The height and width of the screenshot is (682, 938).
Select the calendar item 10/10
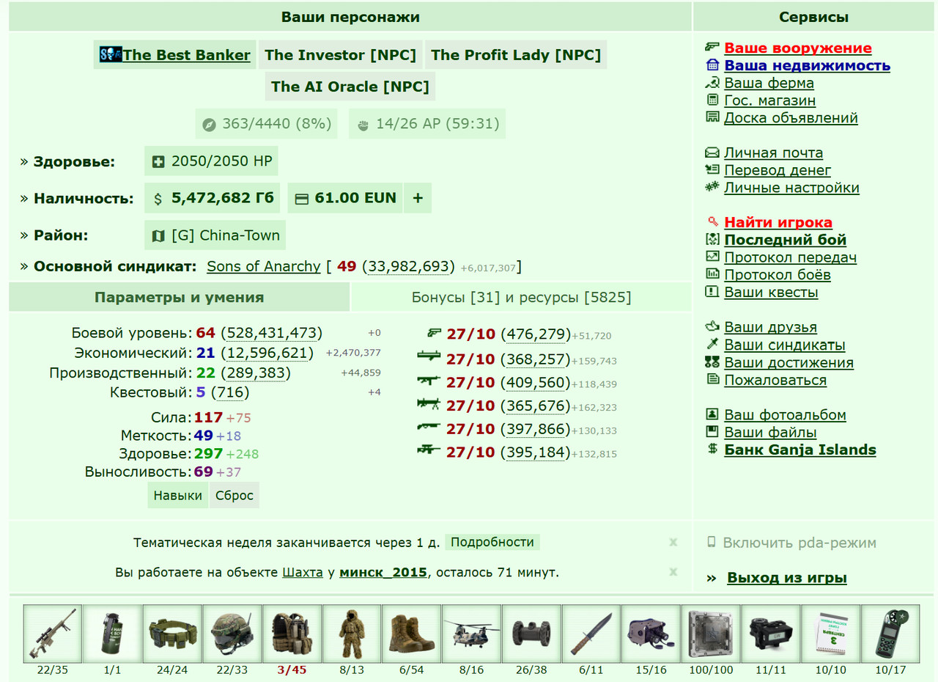[831, 634]
